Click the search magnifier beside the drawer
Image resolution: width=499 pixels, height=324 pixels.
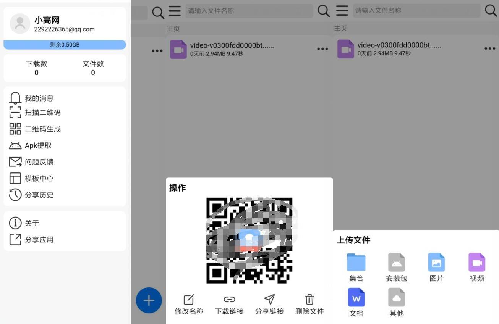click(x=158, y=13)
